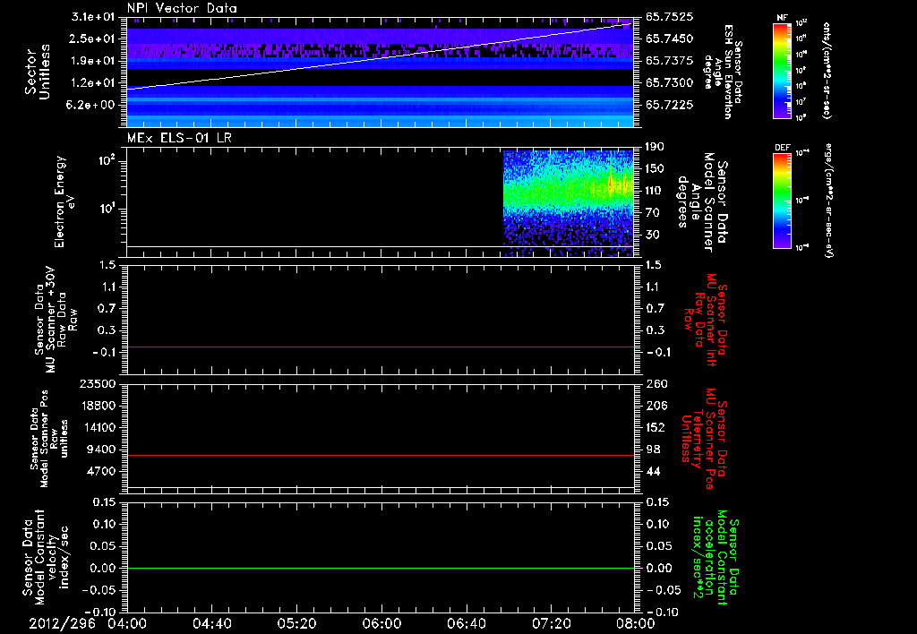
Task: Click the 23500 scanner position tick label
Action: (98, 383)
